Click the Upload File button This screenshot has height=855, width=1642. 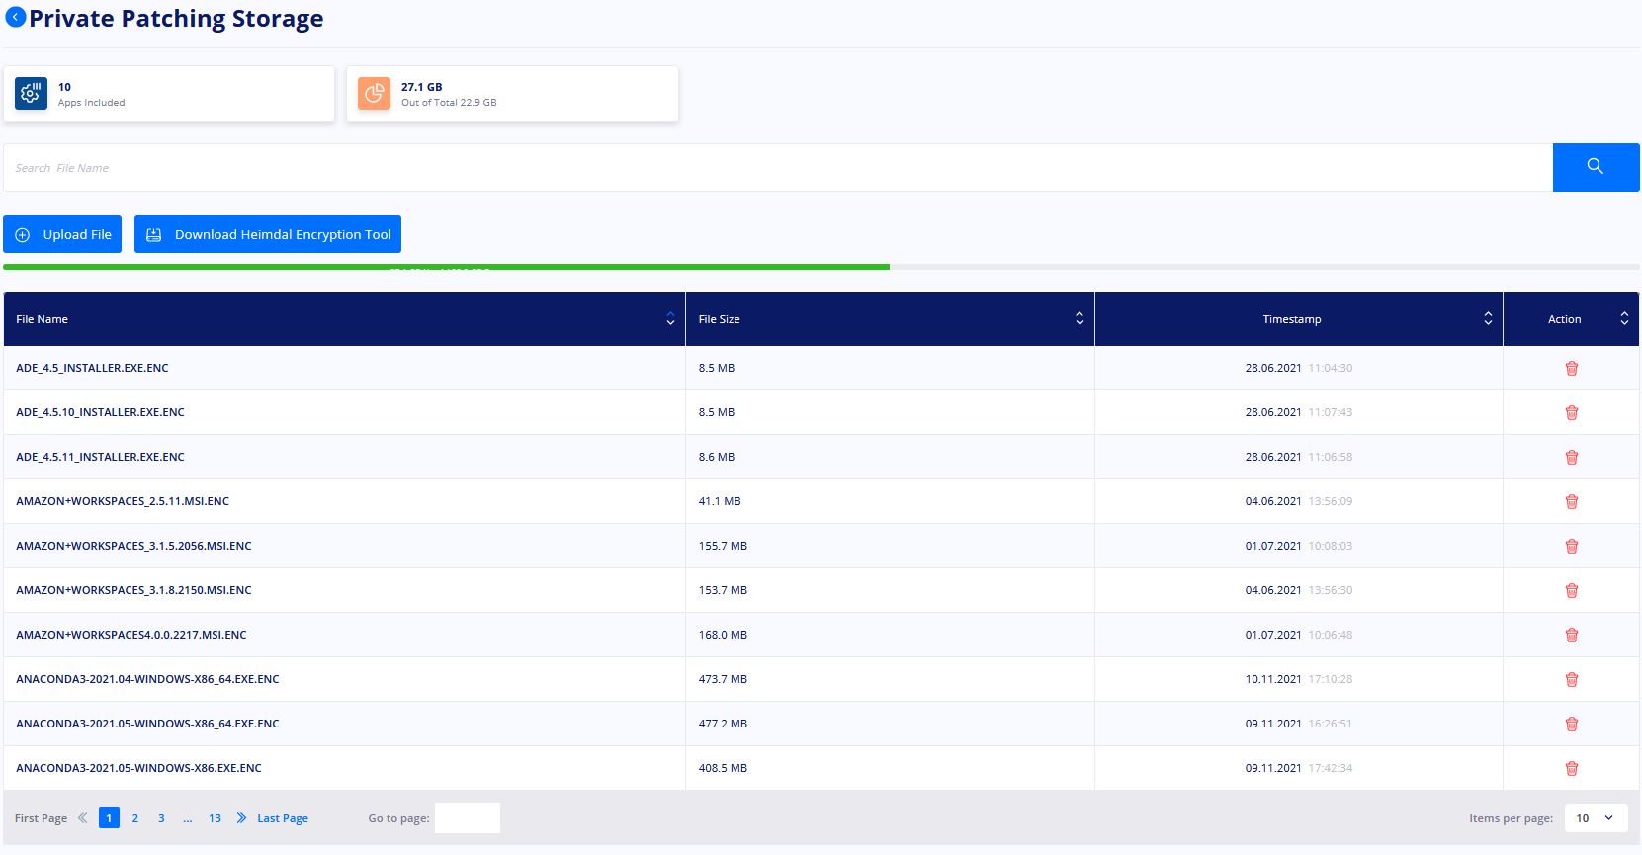point(62,234)
